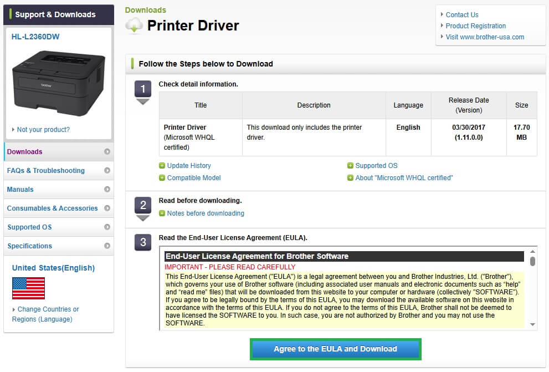Expand the Compatible Model section

(190, 178)
